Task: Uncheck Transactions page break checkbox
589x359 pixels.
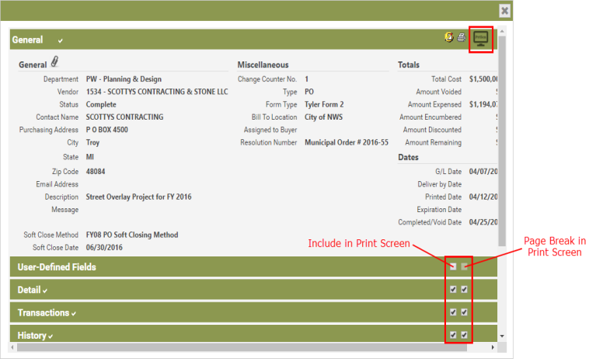Action: (465, 312)
